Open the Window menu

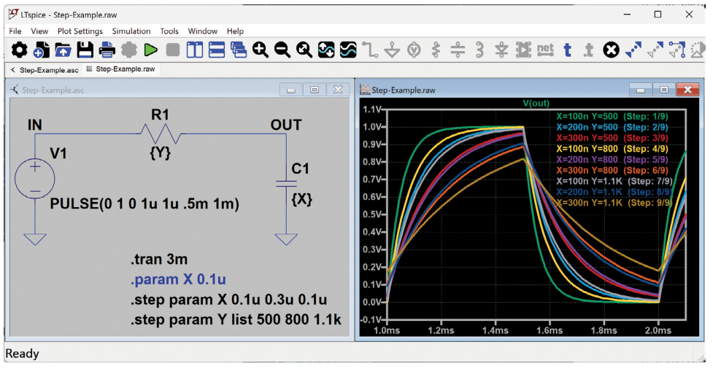[x=203, y=31]
